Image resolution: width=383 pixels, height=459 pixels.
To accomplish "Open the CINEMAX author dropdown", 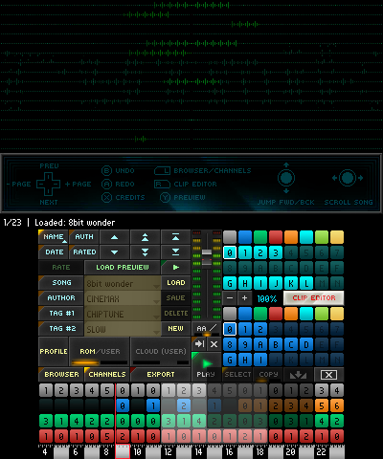I will tap(123, 298).
